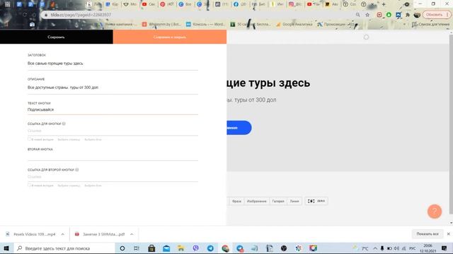Open the Pexels Videos mp4 downloaded file

[x=31, y=234]
